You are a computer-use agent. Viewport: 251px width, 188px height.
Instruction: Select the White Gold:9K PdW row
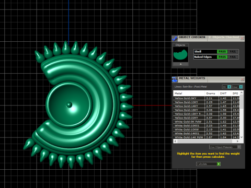(207, 122)
